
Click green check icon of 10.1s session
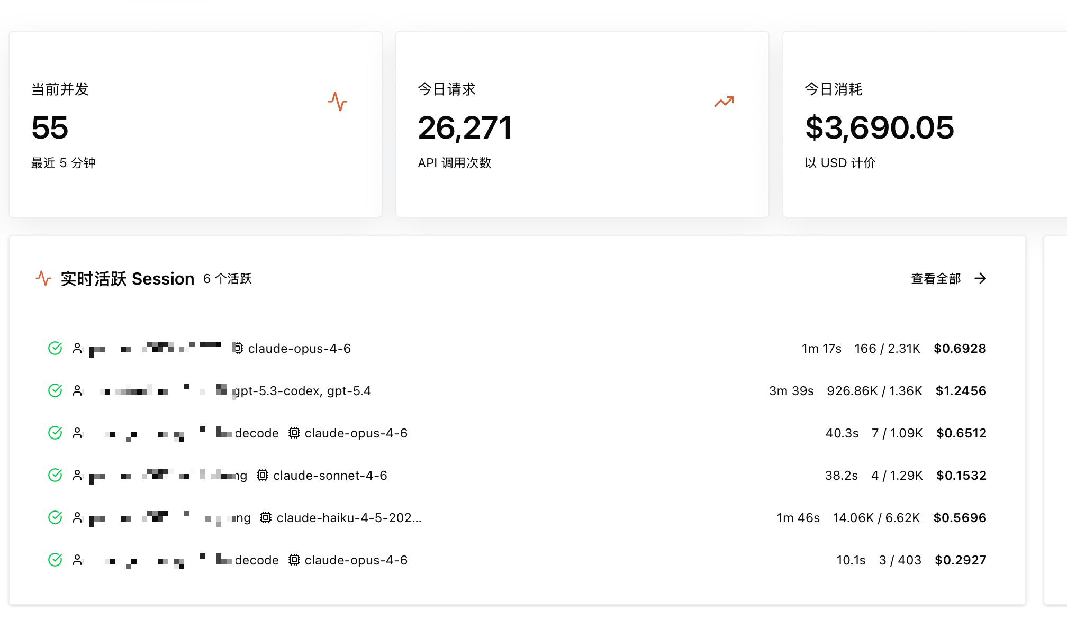[x=55, y=560]
